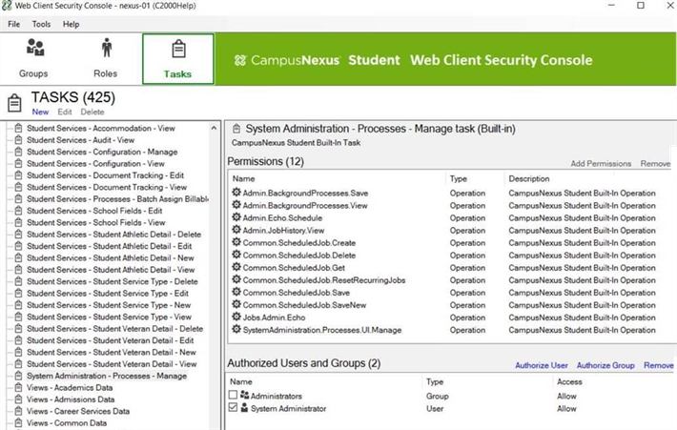Screen dimensions: 677x430
Task: Select the Tasks tab
Action: pyautogui.click(x=178, y=59)
